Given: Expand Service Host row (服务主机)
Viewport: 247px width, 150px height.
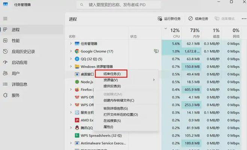Looking at the screenshot, I should (71, 112).
